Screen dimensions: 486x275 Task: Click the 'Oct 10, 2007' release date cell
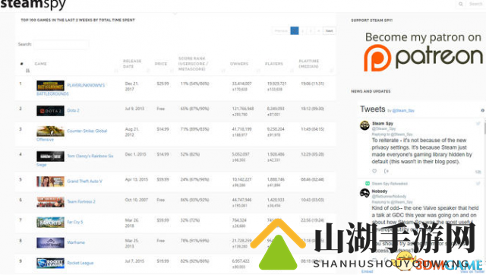pyautogui.click(x=137, y=200)
